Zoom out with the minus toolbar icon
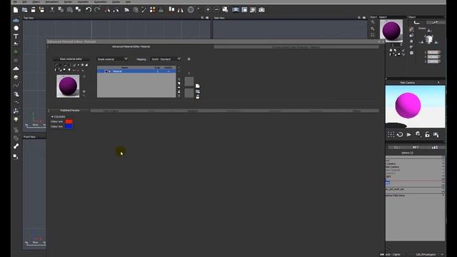Screen dimensions: 457x257 (x=216, y=9)
